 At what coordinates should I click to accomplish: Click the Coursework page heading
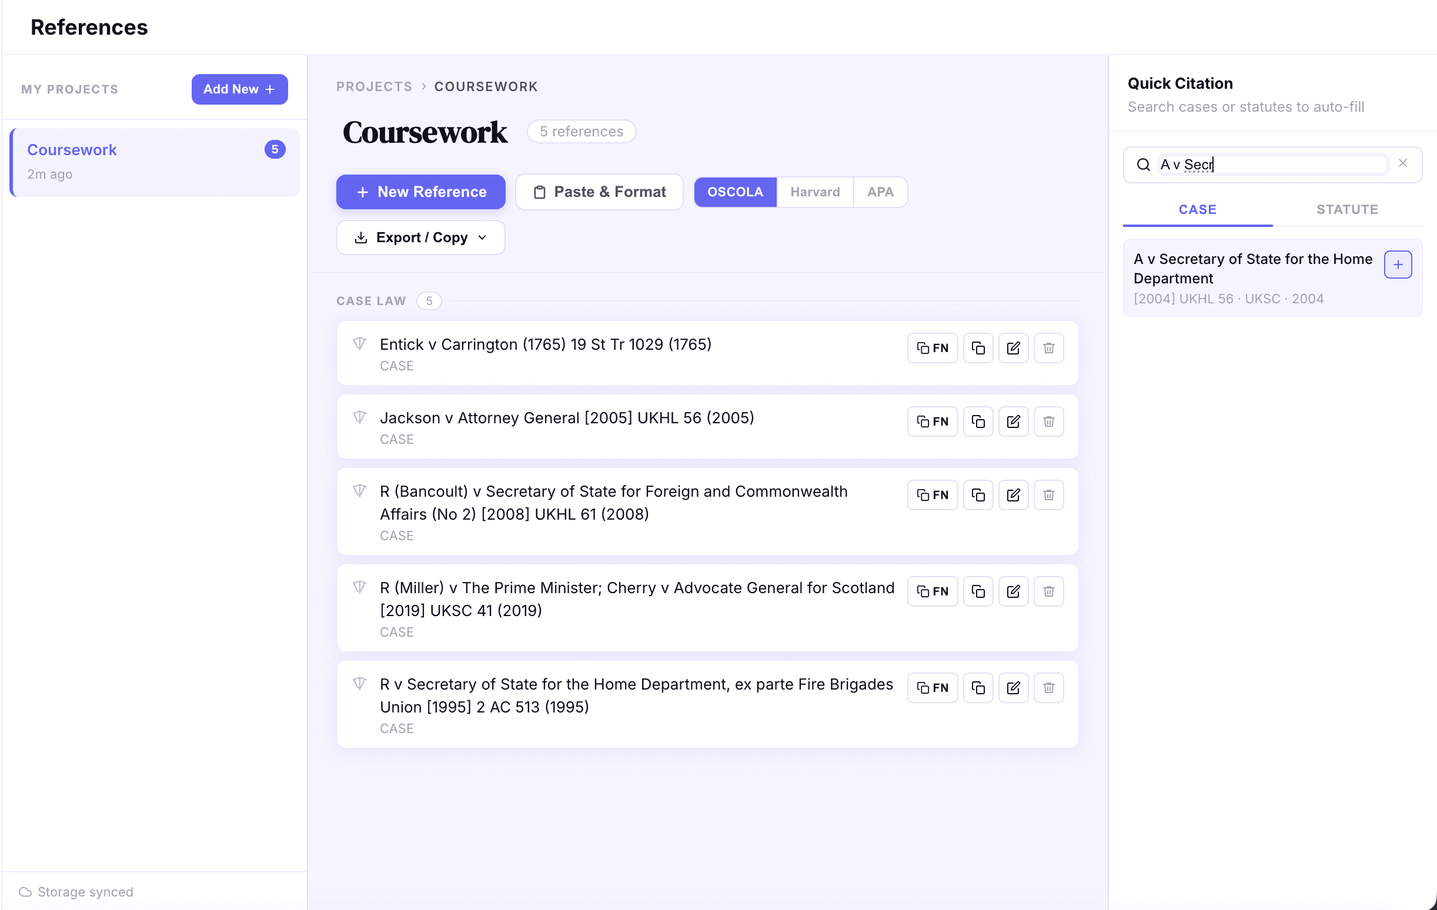click(x=425, y=132)
